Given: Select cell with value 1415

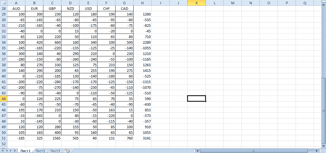Looking at the screenshot, I should [142, 70].
